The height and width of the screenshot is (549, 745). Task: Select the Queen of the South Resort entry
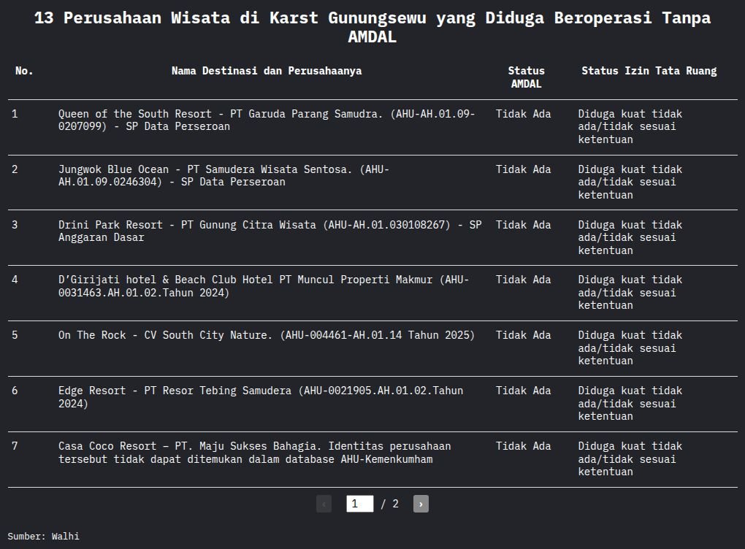pyautogui.click(x=267, y=120)
